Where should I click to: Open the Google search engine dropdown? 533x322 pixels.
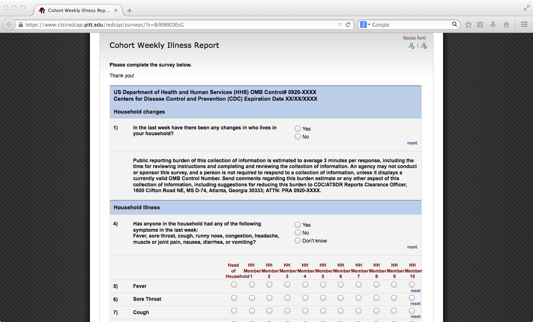365,25
